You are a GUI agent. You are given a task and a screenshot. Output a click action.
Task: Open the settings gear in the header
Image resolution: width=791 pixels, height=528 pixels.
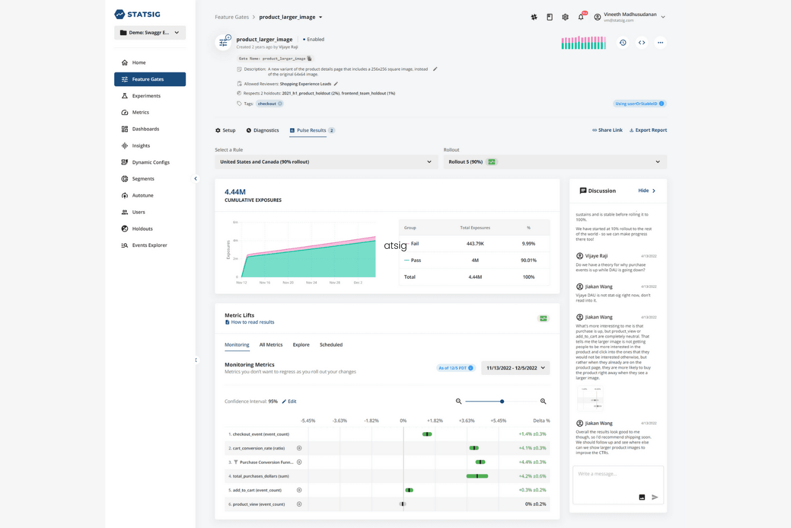pyautogui.click(x=565, y=17)
